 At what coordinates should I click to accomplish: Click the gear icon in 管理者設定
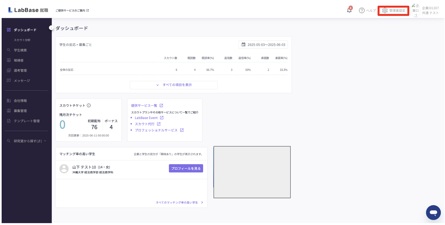tap(385, 11)
